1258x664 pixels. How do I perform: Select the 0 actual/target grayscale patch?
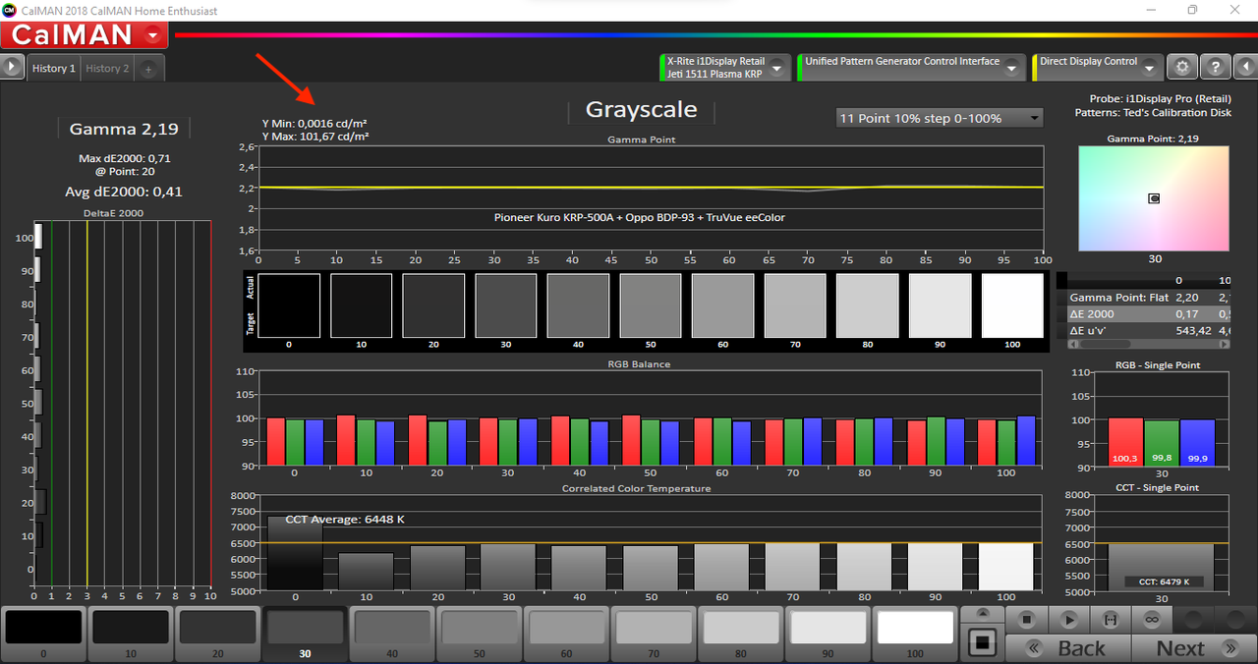(x=289, y=305)
